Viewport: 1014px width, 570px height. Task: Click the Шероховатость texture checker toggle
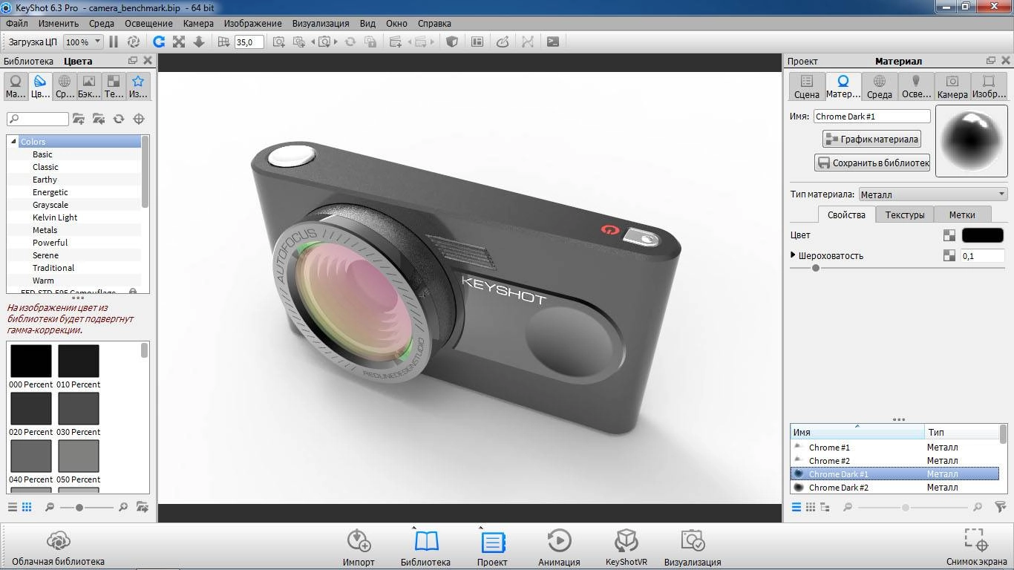949,255
